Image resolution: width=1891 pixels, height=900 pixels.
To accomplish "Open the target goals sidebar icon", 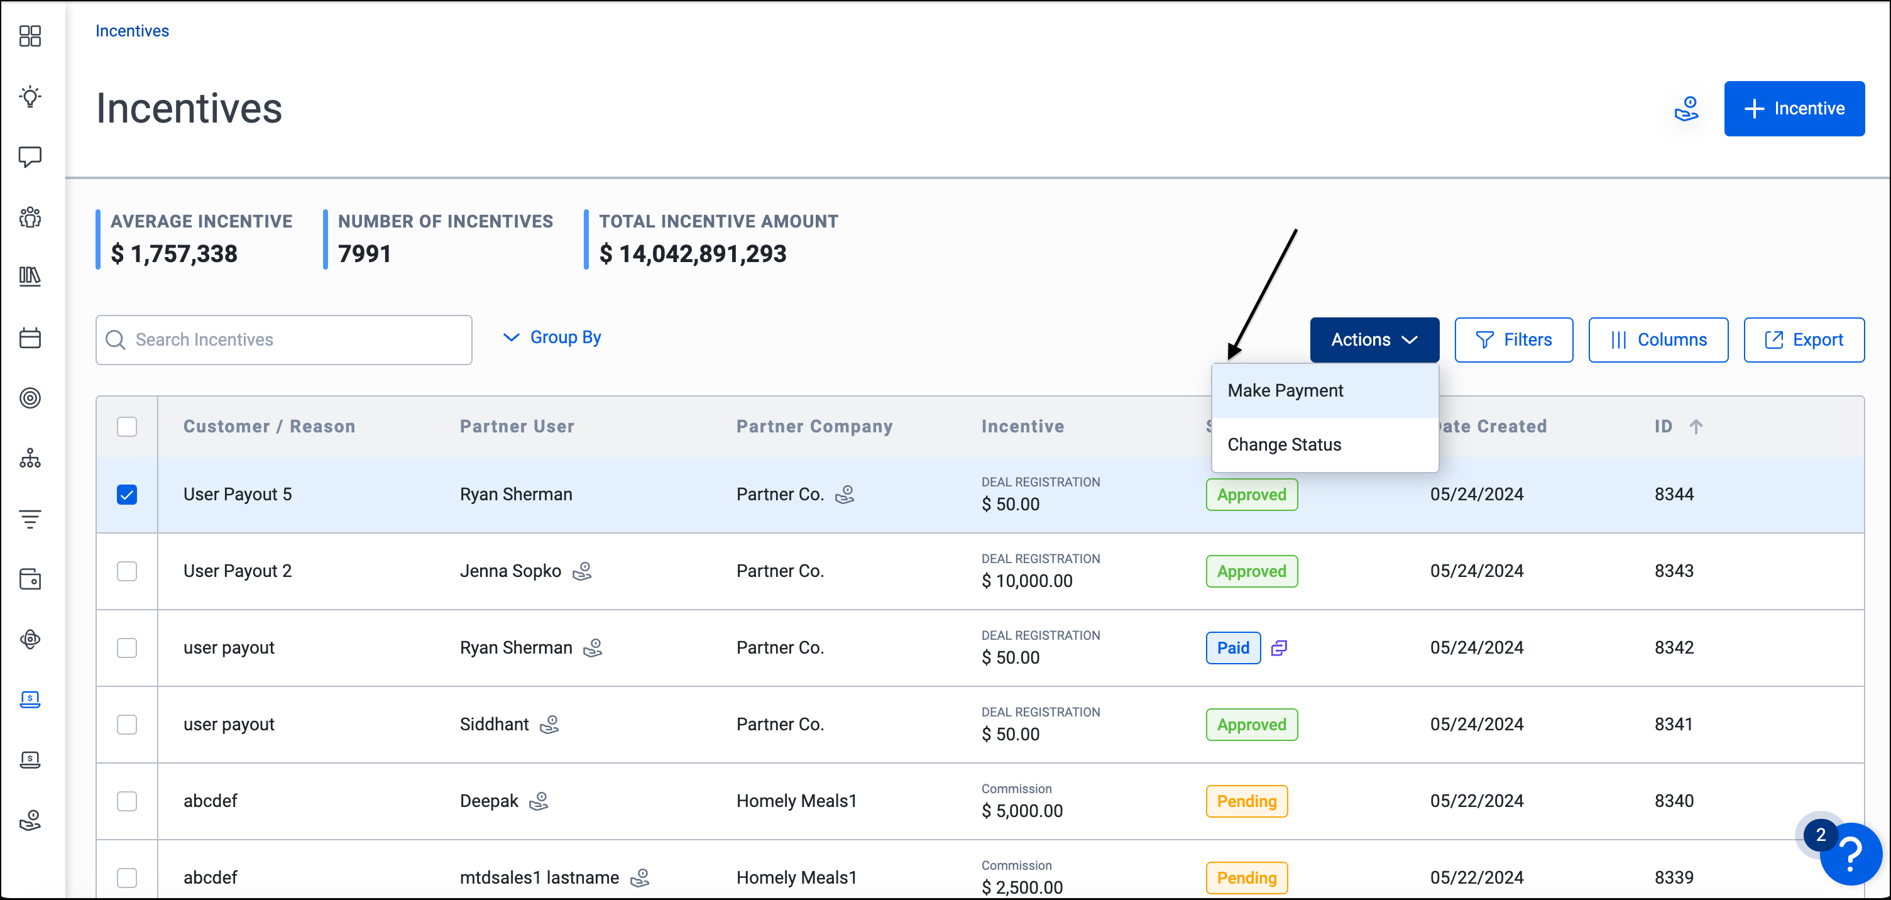I will [x=30, y=398].
